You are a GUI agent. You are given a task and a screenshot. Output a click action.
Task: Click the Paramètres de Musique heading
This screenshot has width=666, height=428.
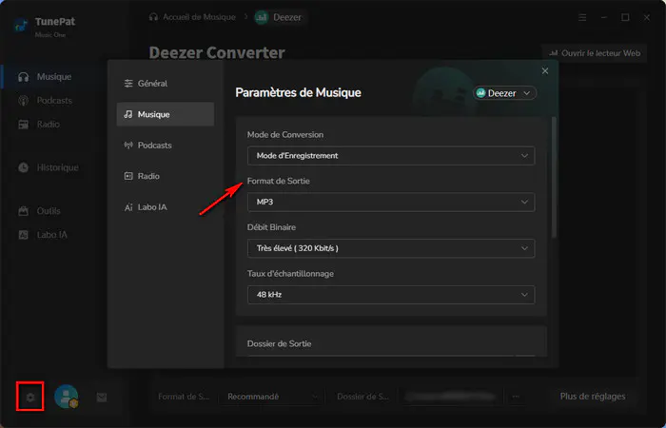pos(298,92)
